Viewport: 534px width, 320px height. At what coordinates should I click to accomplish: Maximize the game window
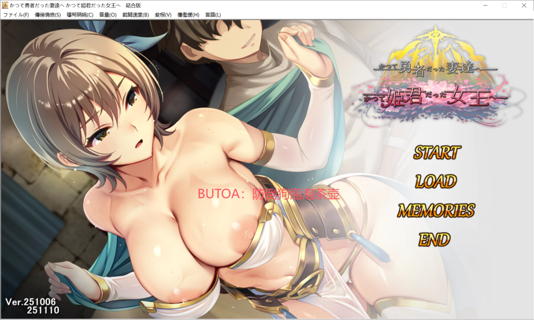(504, 5)
